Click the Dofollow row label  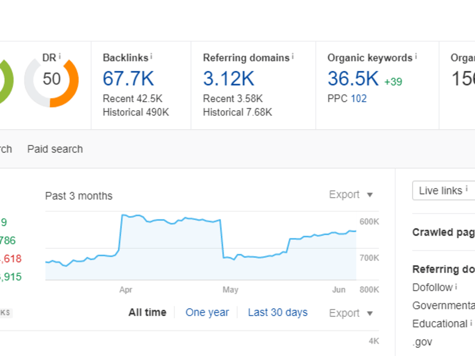[x=432, y=287]
